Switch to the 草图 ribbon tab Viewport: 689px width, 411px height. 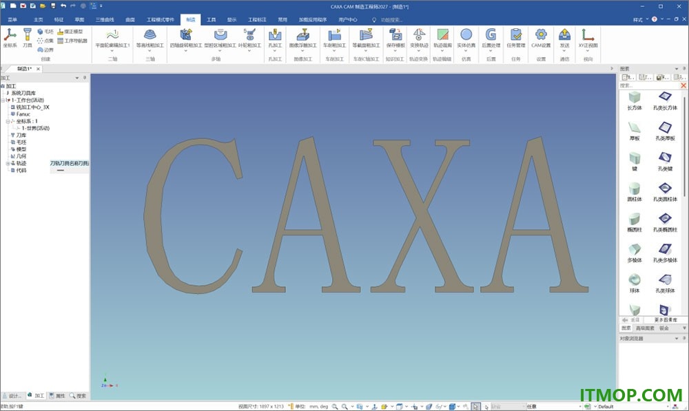[x=79, y=20]
